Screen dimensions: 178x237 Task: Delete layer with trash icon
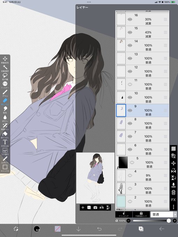(x=173, y=192)
